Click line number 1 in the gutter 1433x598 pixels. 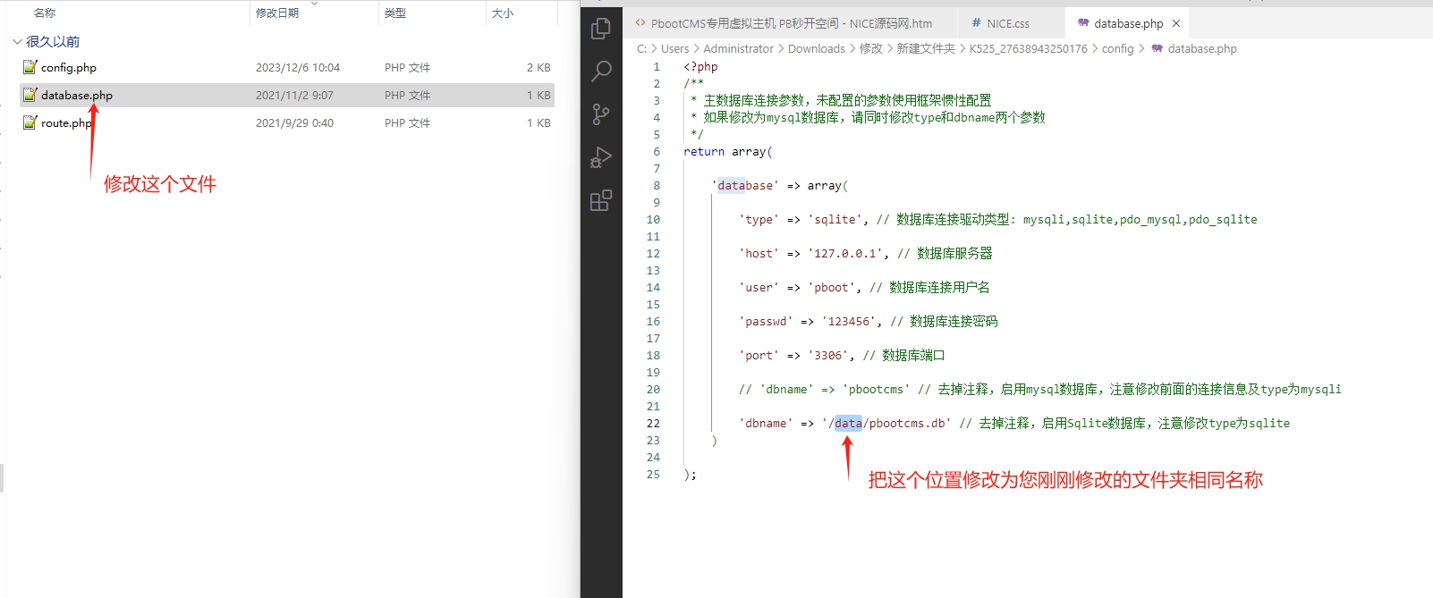pyautogui.click(x=657, y=66)
